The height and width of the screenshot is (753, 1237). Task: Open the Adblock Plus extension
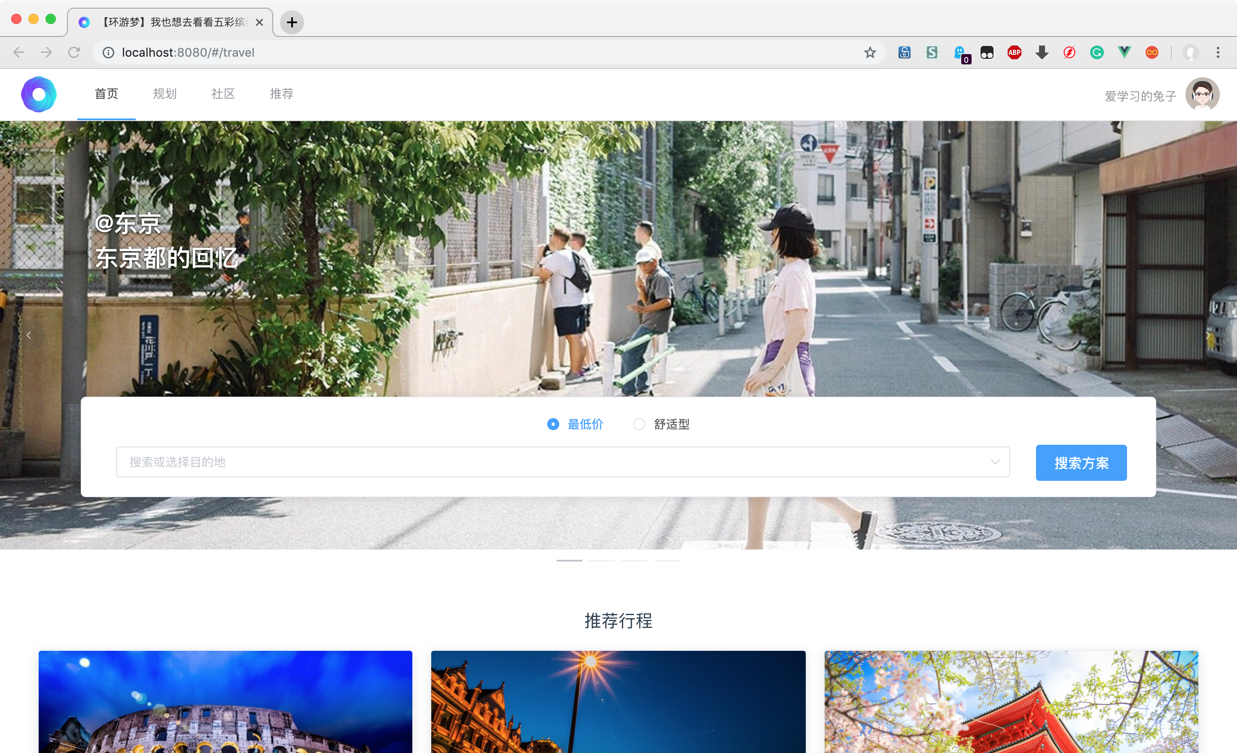coord(1014,53)
